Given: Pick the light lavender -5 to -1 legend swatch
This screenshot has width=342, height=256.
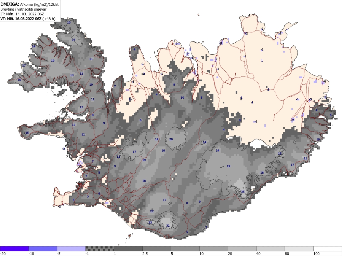Looking at the screenshot, I should click(x=71, y=248).
